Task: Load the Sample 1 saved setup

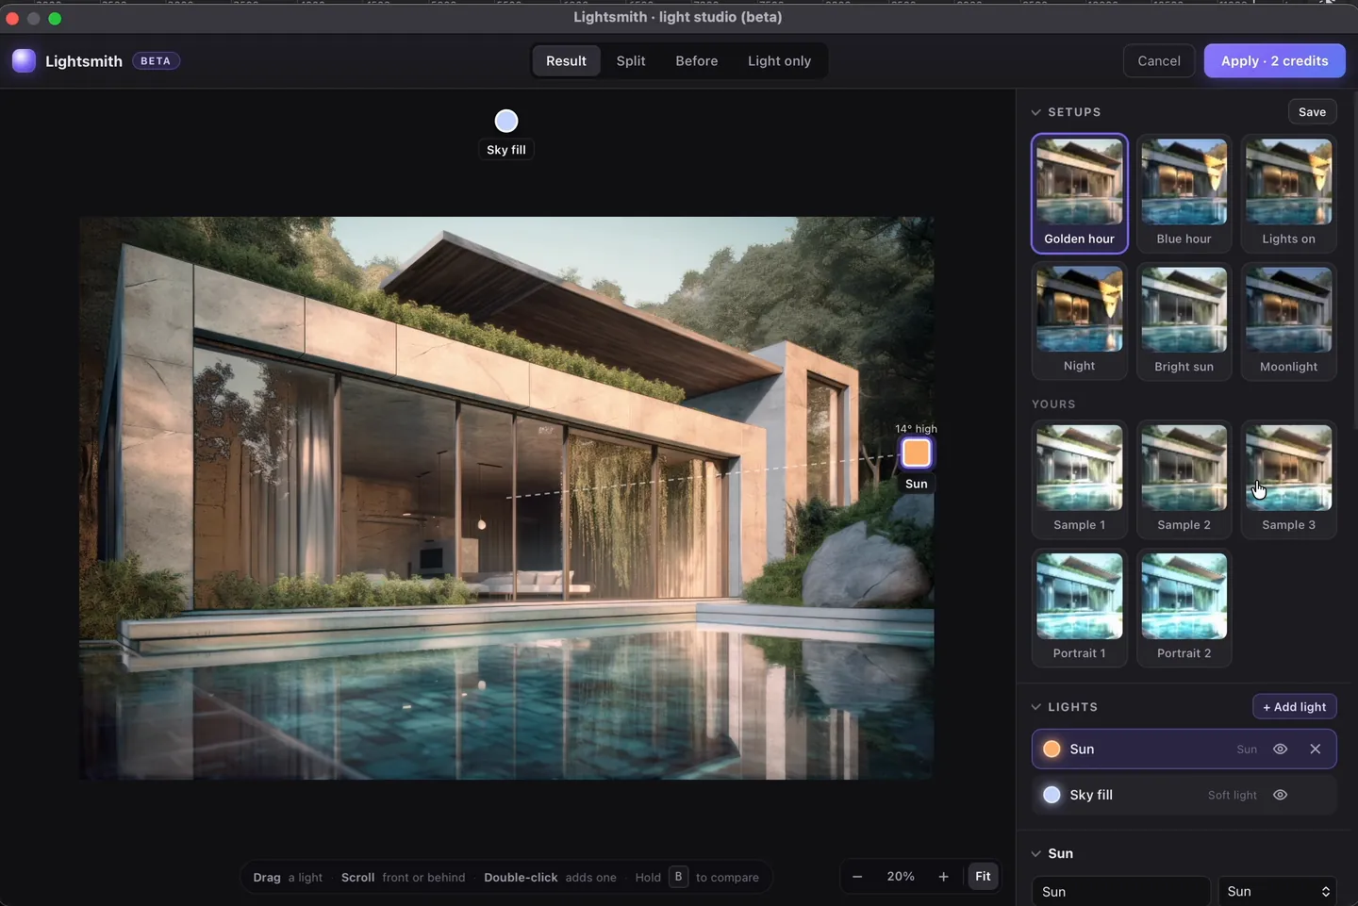Action: coord(1080,479)
